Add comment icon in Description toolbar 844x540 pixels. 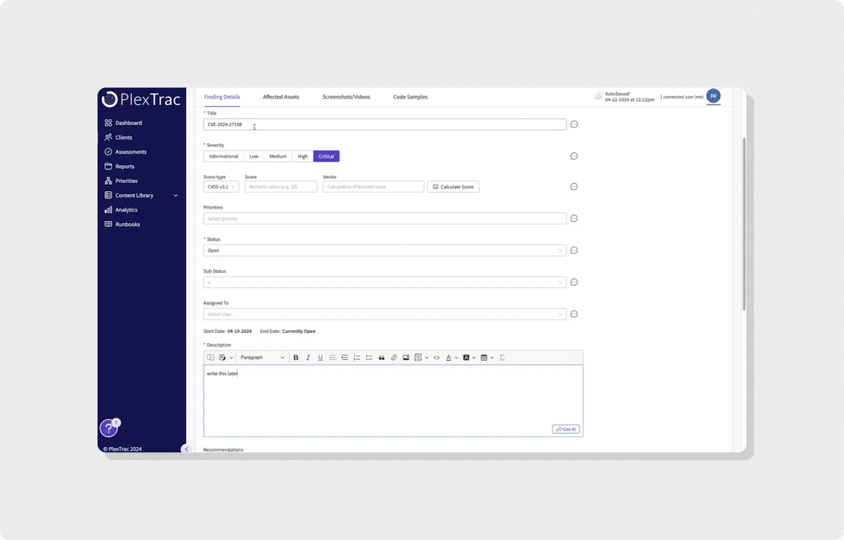coord(211,358)
